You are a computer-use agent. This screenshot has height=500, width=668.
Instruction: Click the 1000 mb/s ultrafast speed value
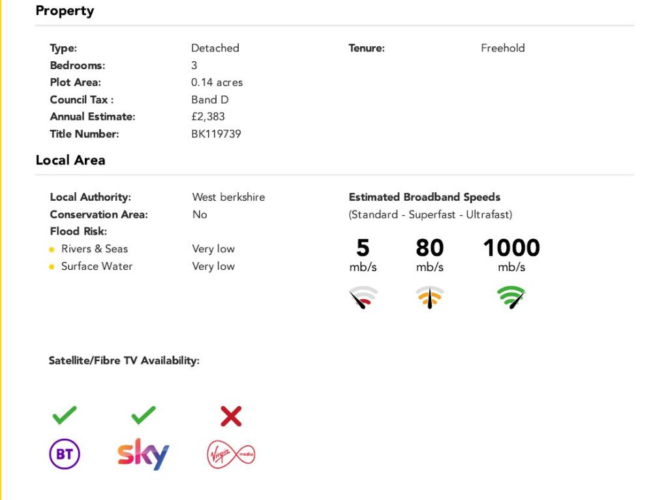click(x=511, y=248)
